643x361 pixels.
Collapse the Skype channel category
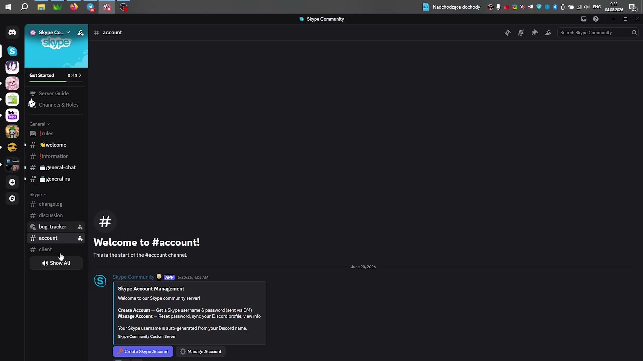(38, 195)
